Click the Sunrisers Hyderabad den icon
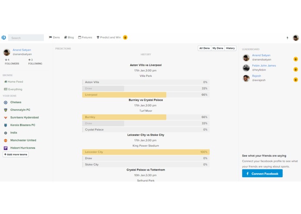This screenshot has height=214, width=301. tap(6, 118)
